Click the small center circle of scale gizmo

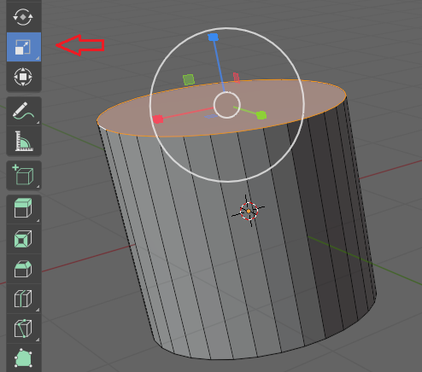coord(227,105)
